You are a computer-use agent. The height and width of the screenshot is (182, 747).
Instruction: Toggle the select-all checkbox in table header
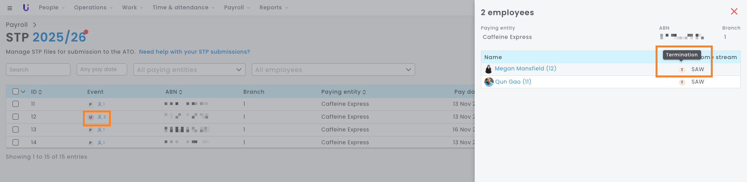tap(16, 91)
